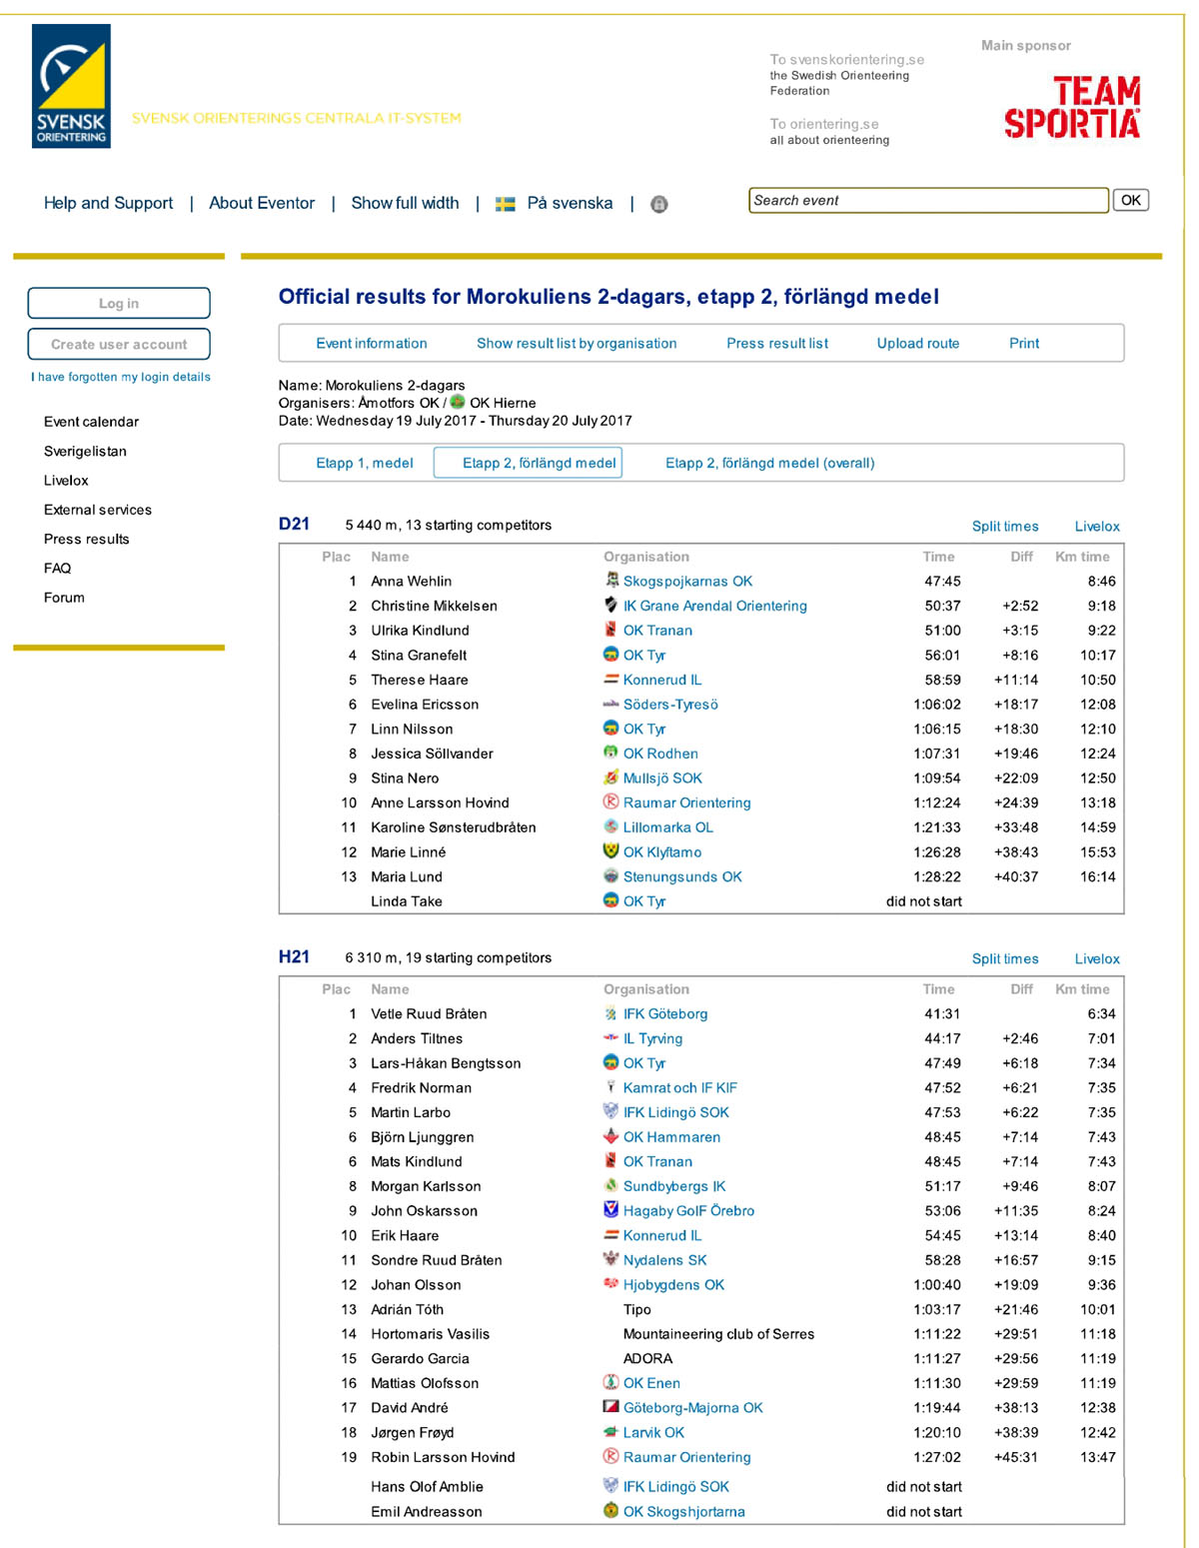Click the Lillomarka OL club icon

click(611, 826)
